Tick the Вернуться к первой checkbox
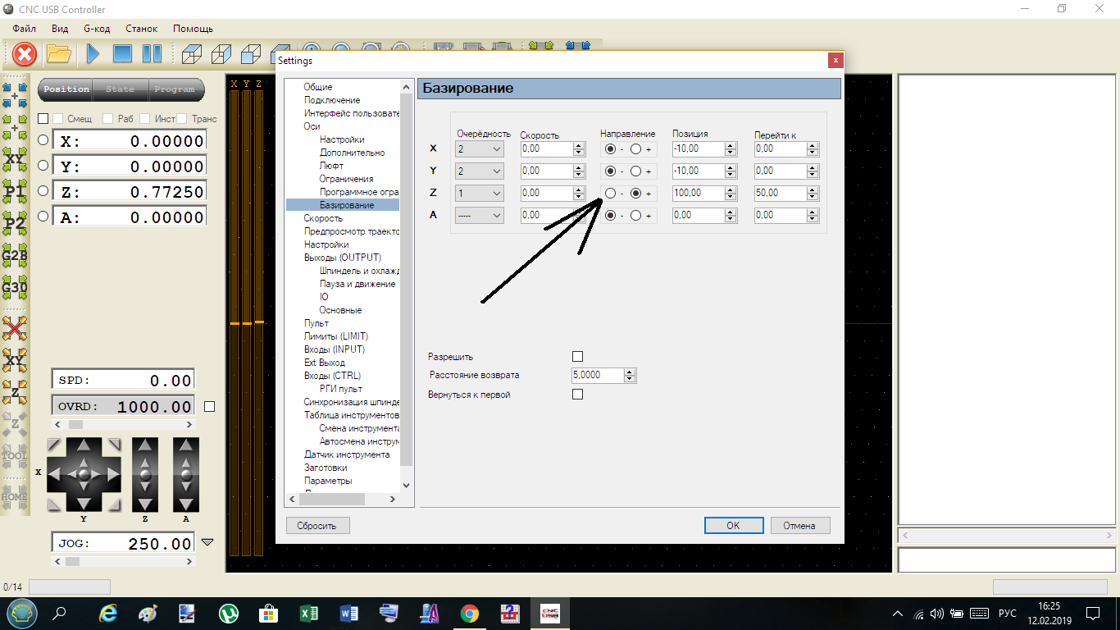Image resolution: width=1120 pixels, height=630 pixels. click(x=577, y=395)
